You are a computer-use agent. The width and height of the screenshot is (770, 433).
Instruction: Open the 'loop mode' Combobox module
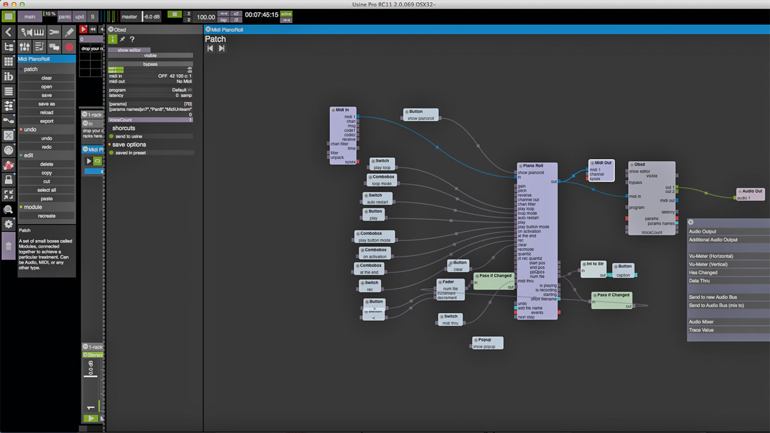click(382, 180)
